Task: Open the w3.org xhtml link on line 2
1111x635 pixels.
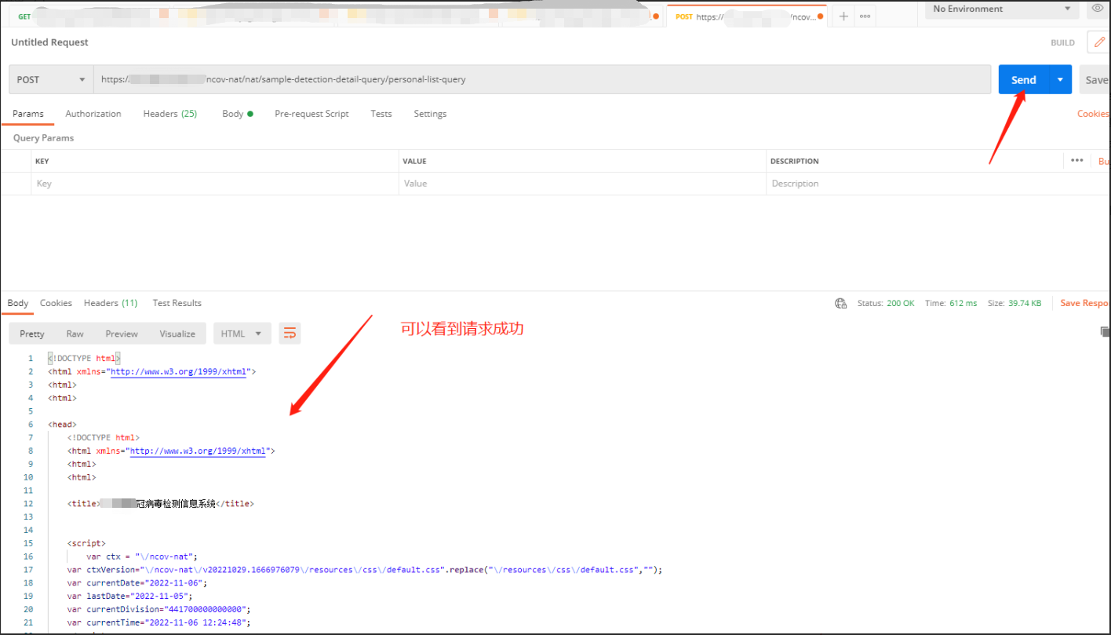Action: tap(178, 371)
